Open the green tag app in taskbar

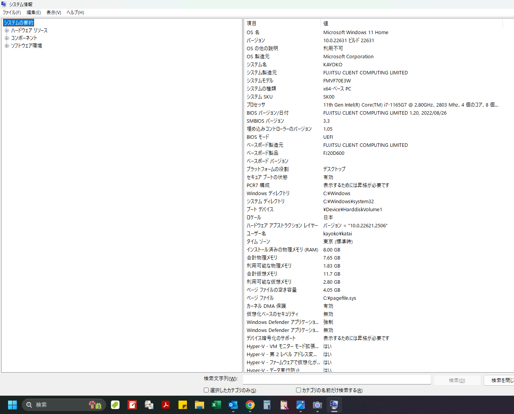(115, 405)
